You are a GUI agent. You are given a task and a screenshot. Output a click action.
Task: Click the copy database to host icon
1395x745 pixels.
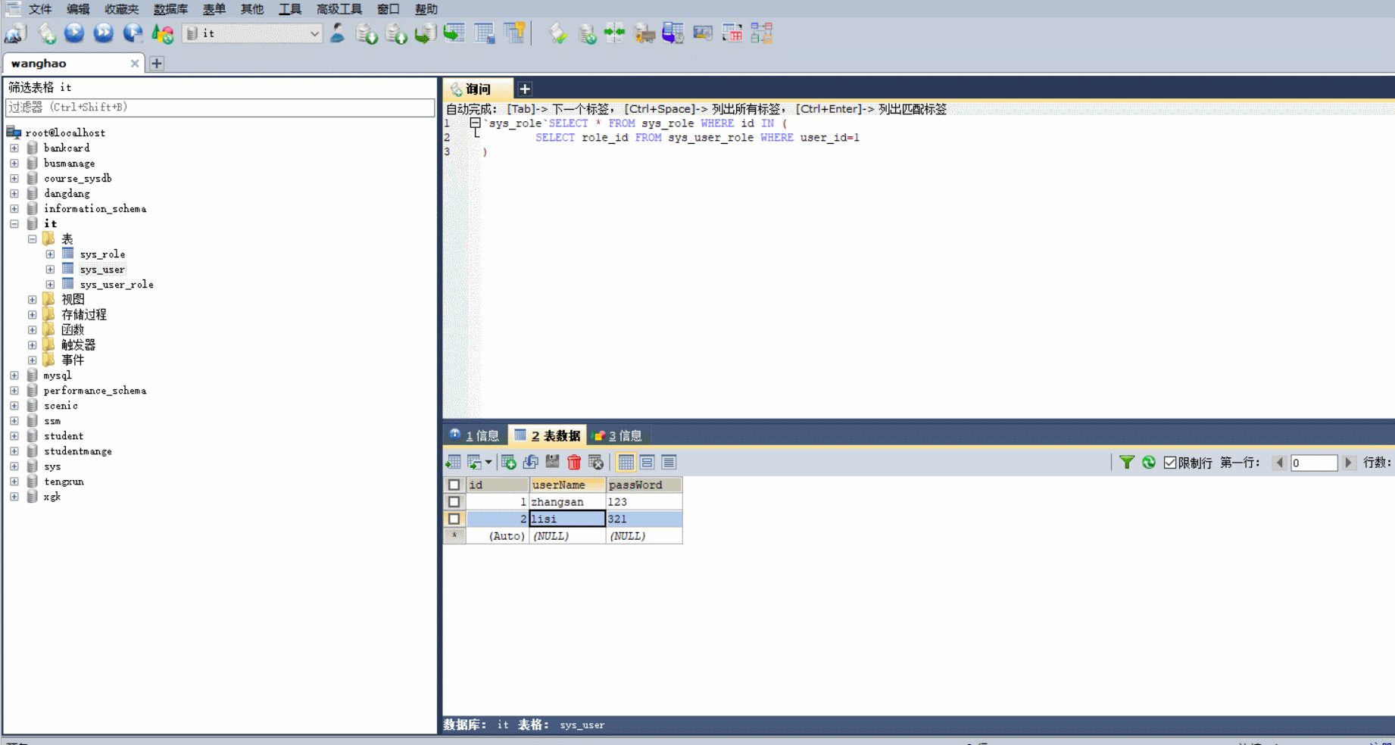425,33
